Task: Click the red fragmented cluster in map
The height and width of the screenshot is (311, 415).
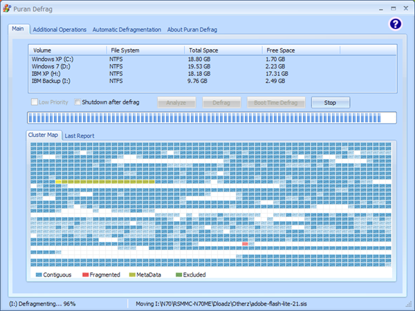Action: (246, 244)
